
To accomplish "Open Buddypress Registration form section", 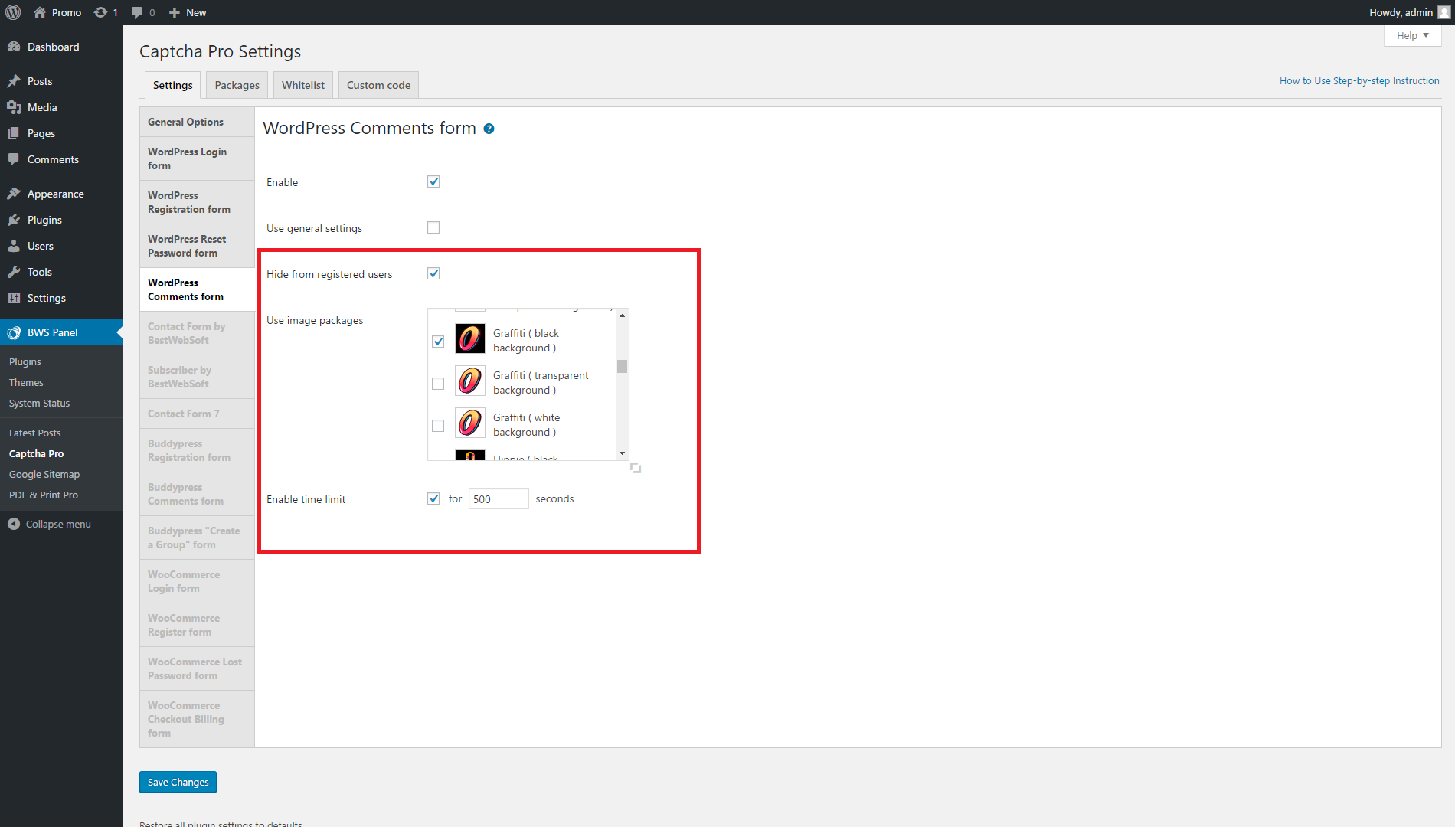I will 198,450.
